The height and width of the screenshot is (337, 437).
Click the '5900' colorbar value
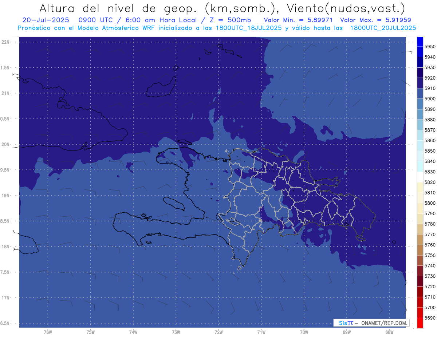point(430,99)
